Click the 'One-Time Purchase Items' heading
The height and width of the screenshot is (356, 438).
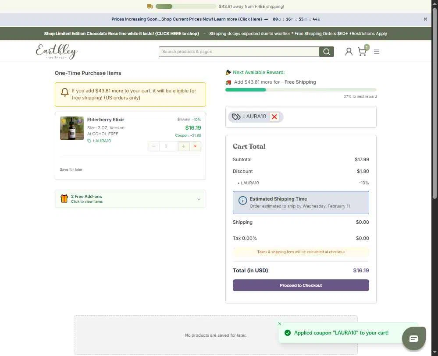pyautogui.click(x=88, y=73)
